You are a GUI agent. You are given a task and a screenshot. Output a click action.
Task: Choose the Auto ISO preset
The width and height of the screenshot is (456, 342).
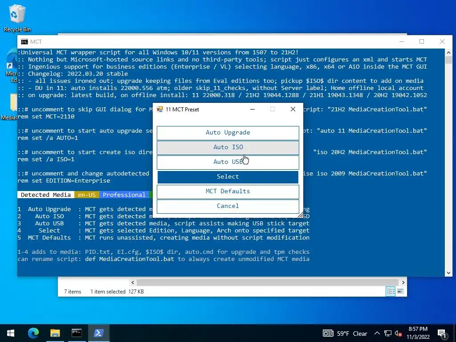click(228, 147)
